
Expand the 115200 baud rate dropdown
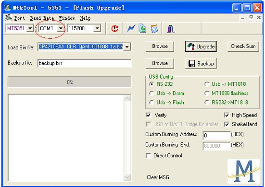click(x=97, y=28)
